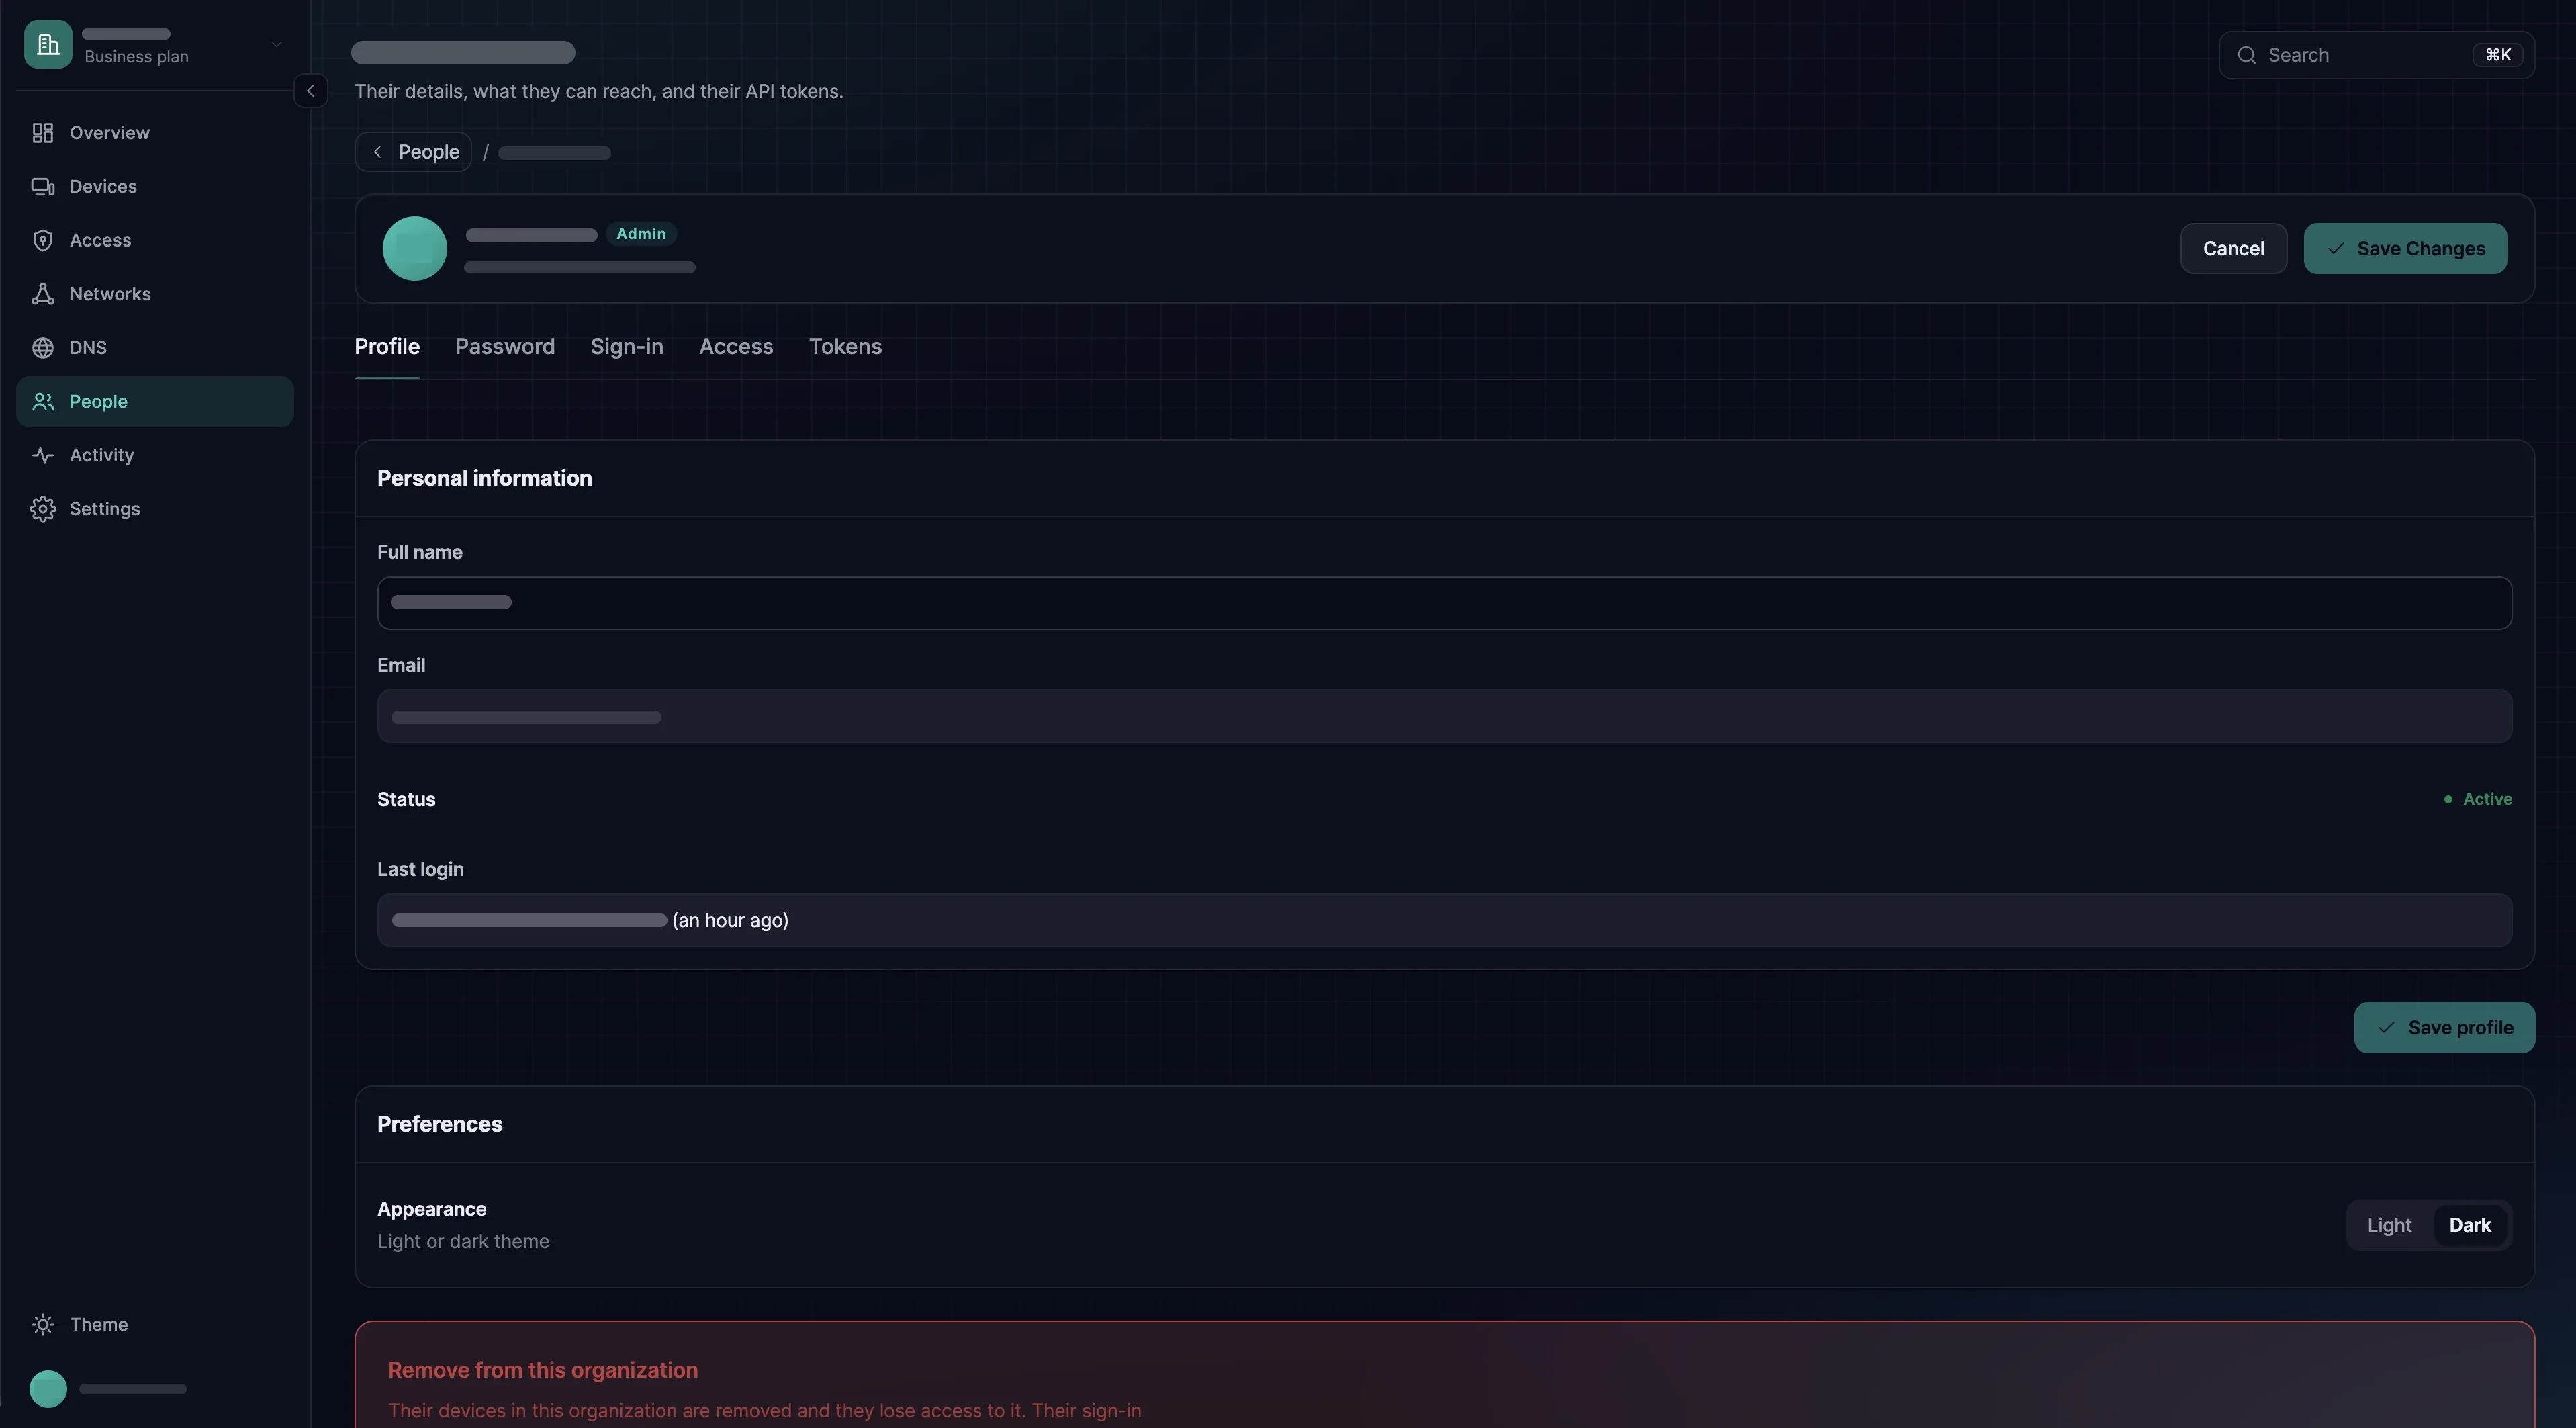Screen dimensions: 2576x1428
Task: Select the Dark appearance option
Action: tap(2469, 1225)
